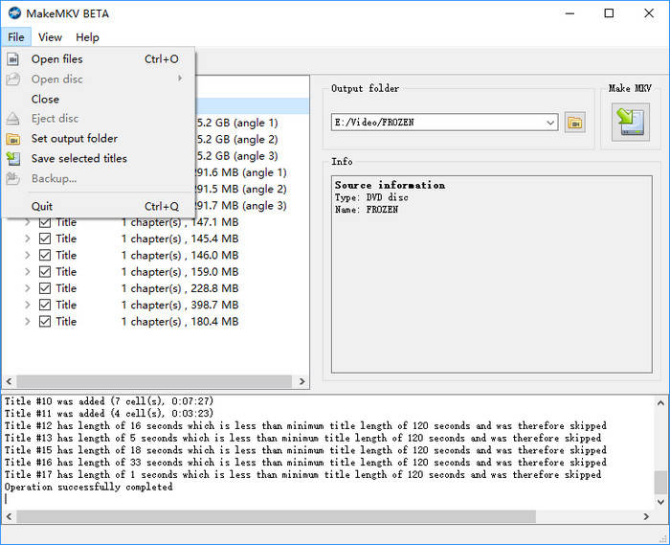Uncheck the 147.1 MB title checkbox
Image resolution: width=670 pixels, height=545 pixels.
(45, 222)
